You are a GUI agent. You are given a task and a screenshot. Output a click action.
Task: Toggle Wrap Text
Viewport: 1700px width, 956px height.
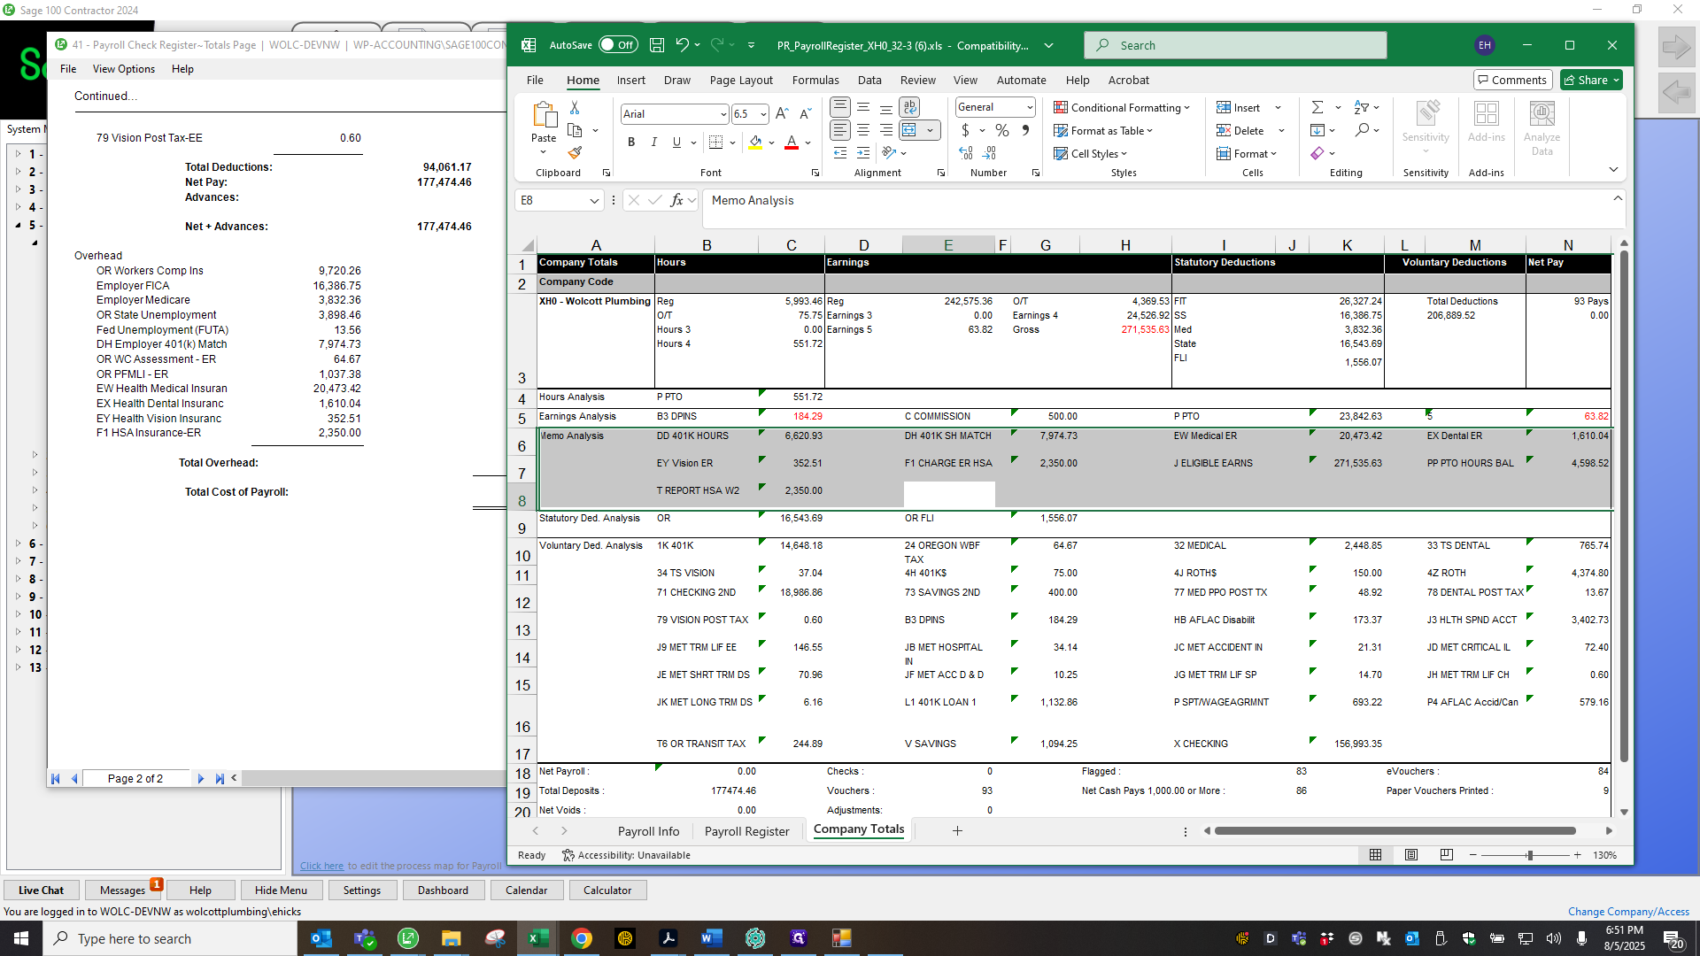(909, 107)
